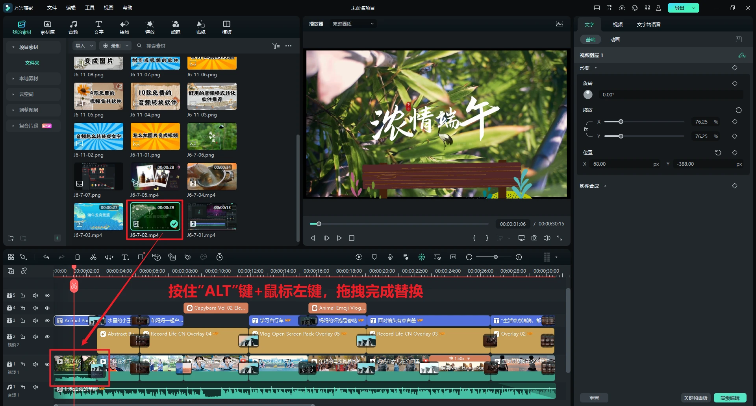Open the 转场 transitions tab
The image size is (756, 406).
pos(124,27)
